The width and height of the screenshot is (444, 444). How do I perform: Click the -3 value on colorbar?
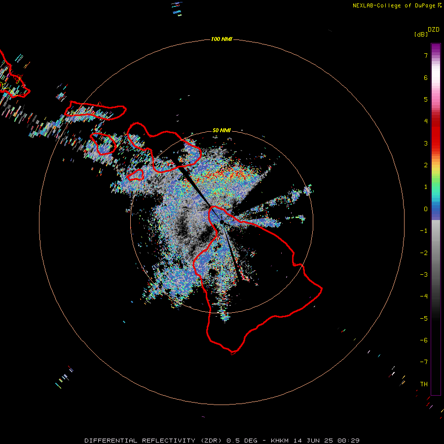coord(424,275)
